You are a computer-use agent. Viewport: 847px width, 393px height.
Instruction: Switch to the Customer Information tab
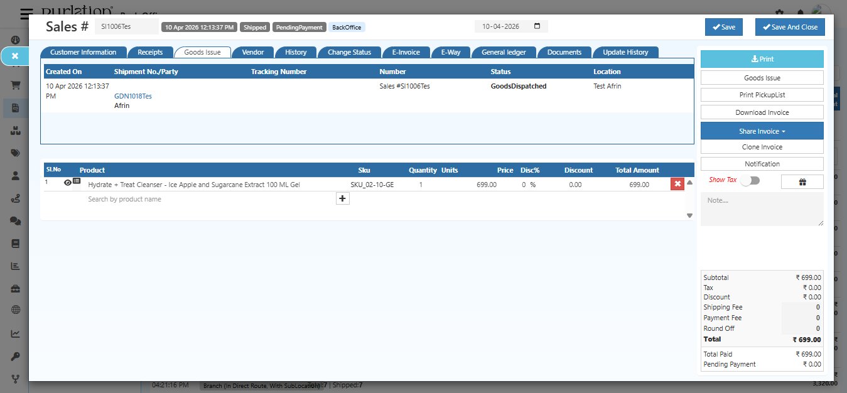[82, 52]
